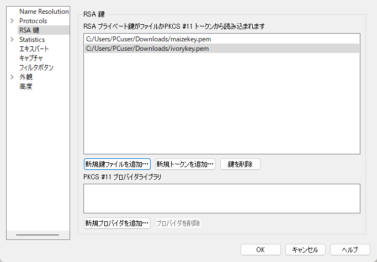Open the キャプチャ preferences page
This screenshot has height=262, width=377.
[x=31, y=58]
